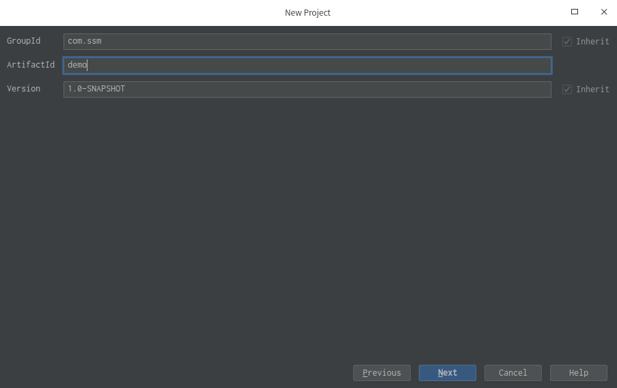Go back with the Previous button
This screenshot has width=617, height=388.
click(381, 373)
